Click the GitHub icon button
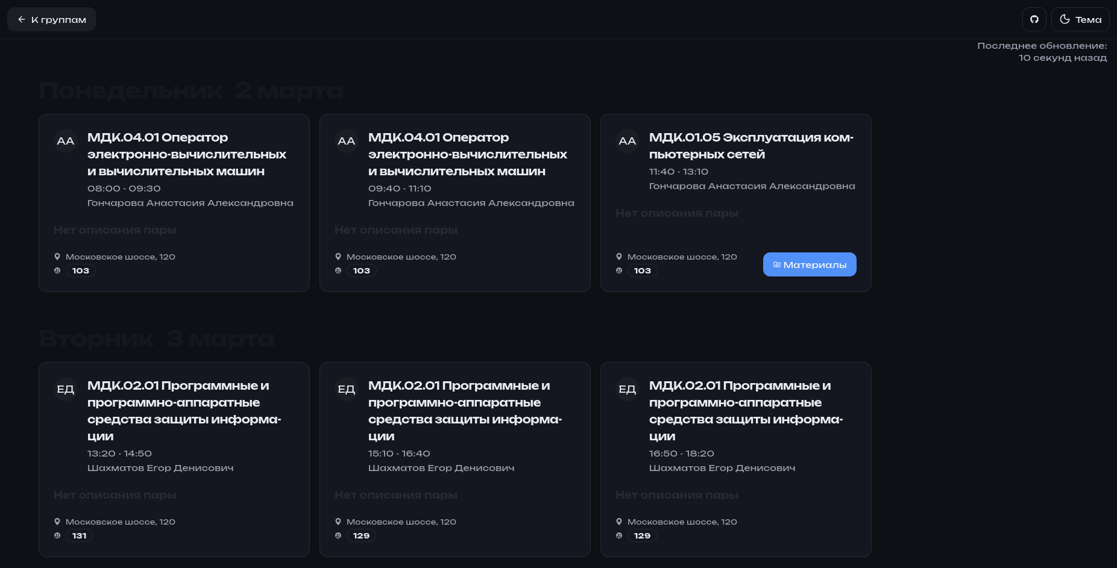The image size is (1117, 568). [x=1034, y=19]
